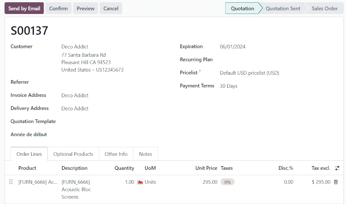Set status to Quotation Sent
The image size is (346, 204).
point(282,9)
